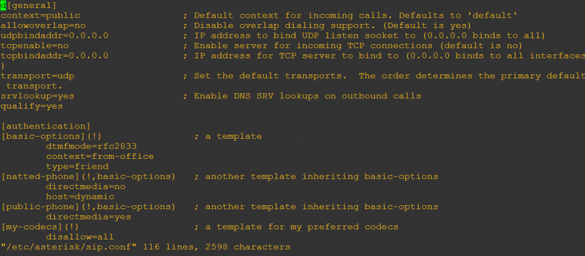
Task: Click the type=friend entry
Action: click(x=77, y=167)
